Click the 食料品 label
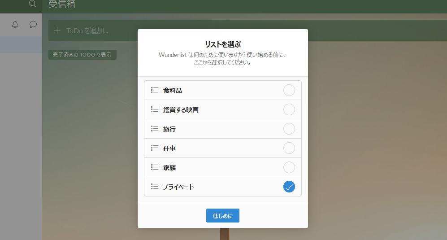Viewport: 447px width, 240px height. (x=173, y=91)
